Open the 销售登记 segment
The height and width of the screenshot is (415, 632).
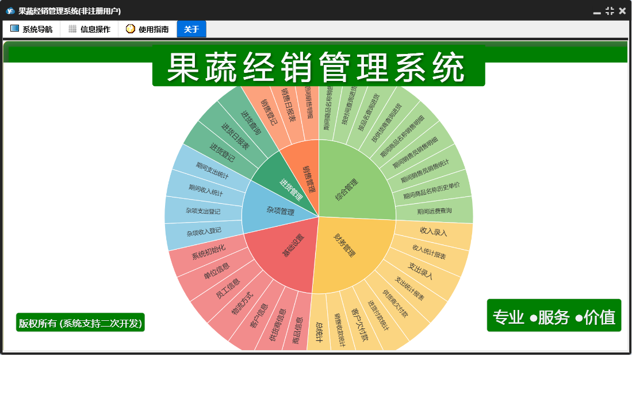click(269, 113)
